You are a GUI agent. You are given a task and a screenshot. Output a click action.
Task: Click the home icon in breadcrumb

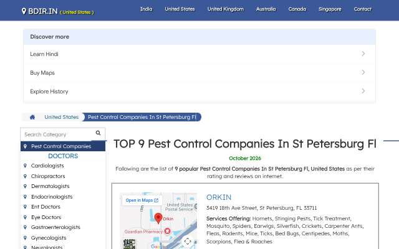tap(32, 117)
